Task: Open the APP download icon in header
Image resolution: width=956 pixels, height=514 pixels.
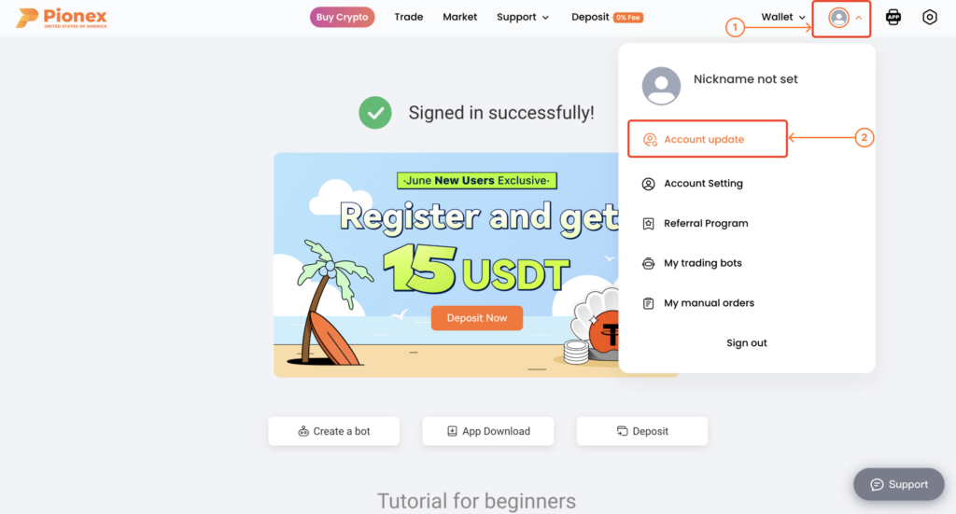Action: (x=893, y=17)
